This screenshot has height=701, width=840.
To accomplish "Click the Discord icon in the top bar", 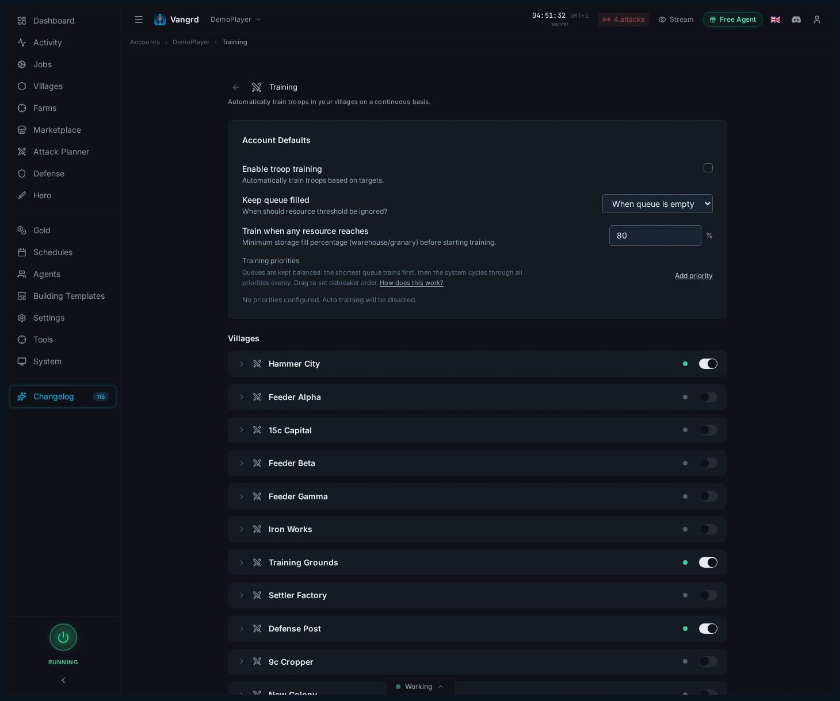I will pyautogui.click(x=796, y=20).
